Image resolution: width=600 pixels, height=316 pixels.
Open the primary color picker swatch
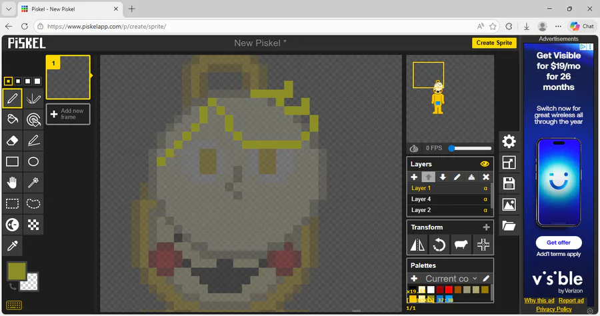tap(17, 271)
